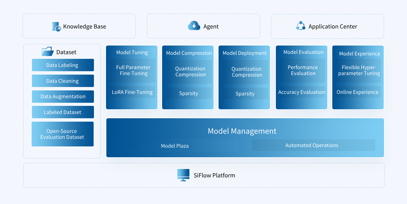Open the Open-Source Evaluation Dataset block
This screenshot has width=407, height=204.
click(63, 134)
